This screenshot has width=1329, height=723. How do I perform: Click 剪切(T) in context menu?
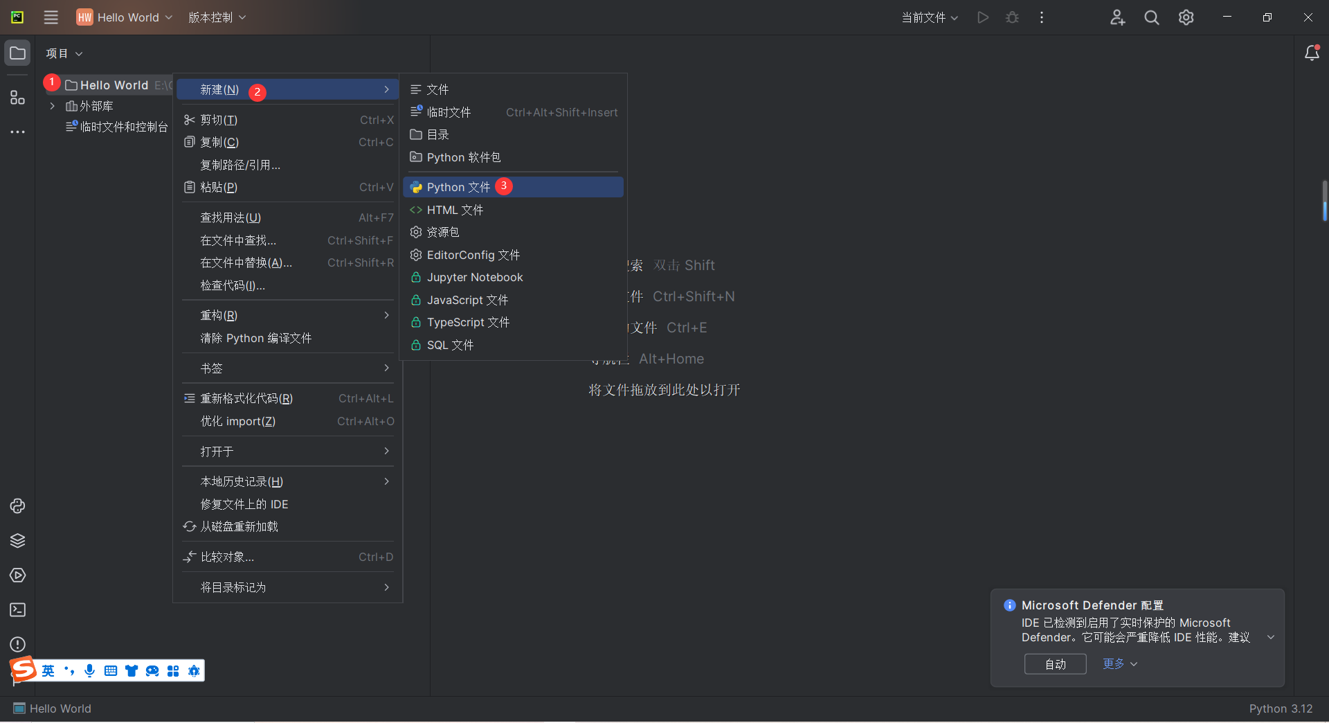(x=288, y=120)
